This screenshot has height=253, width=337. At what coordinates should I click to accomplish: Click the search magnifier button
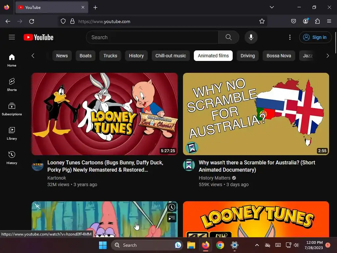click(229, 37)
